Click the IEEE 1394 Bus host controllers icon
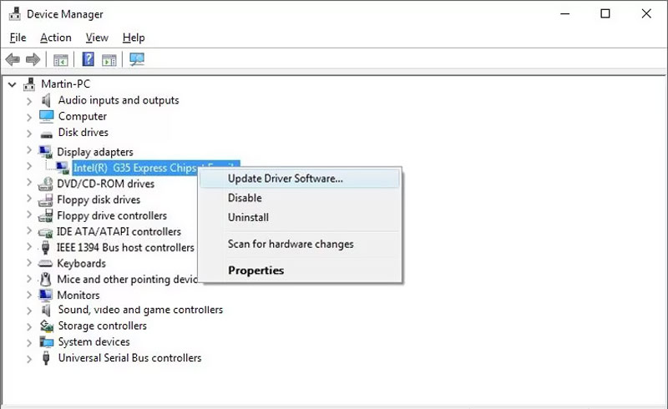The width and height of the screenshot is (668, 409). tap(45, 248)
